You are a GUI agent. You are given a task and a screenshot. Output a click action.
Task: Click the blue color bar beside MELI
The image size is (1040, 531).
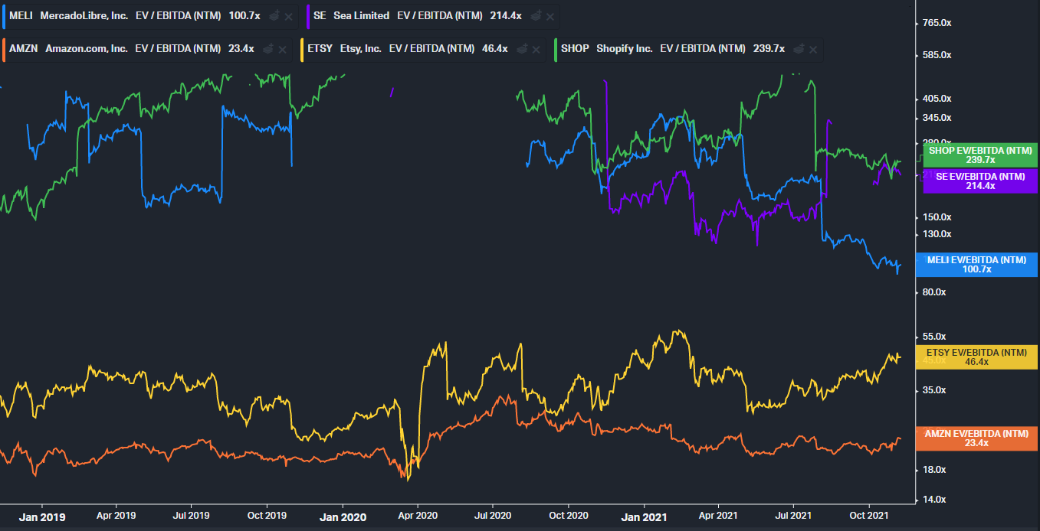coord(2,16)
